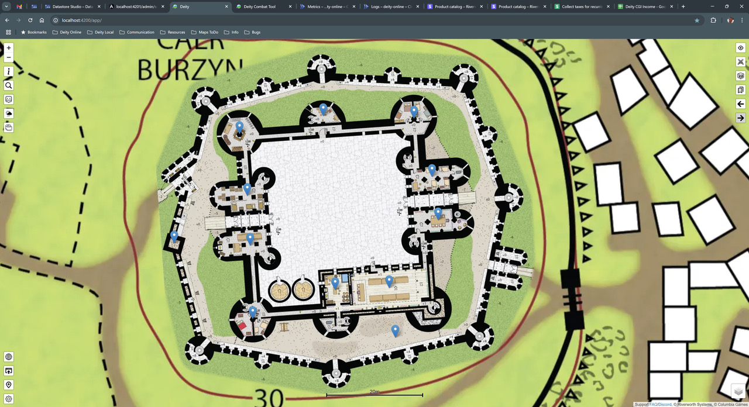The image size is (749, 407).
Task: Click the globe grid icon
Action: tap(9, 357)
